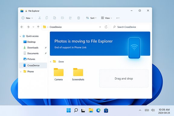Click the Delete trash icon
This screenshot has width=174, height=116.
pos(79,18)
